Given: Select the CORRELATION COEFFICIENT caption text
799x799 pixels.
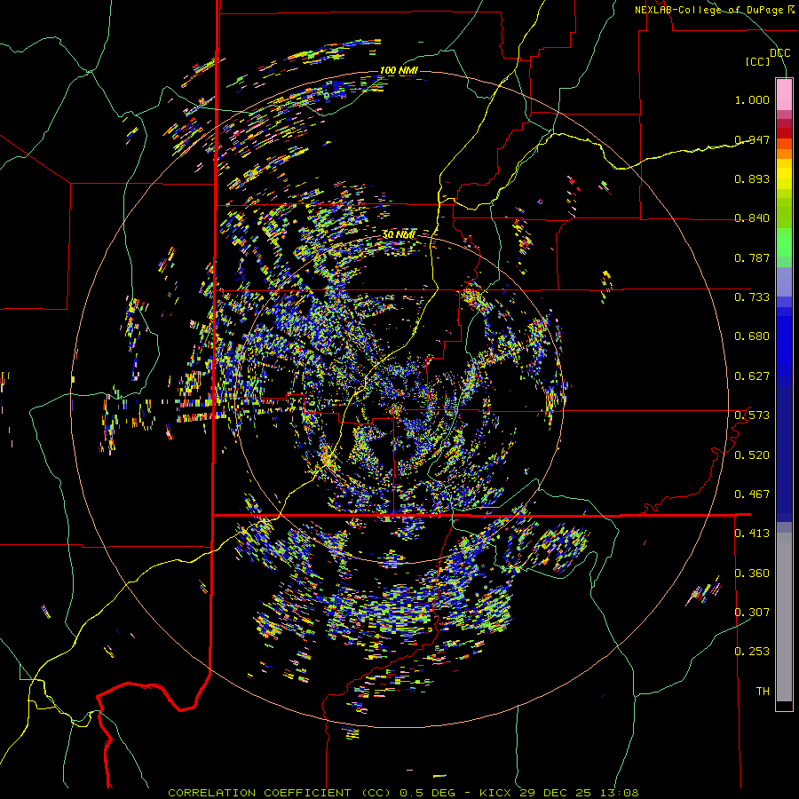Looking at the screenshot, I should pos(259,793).
